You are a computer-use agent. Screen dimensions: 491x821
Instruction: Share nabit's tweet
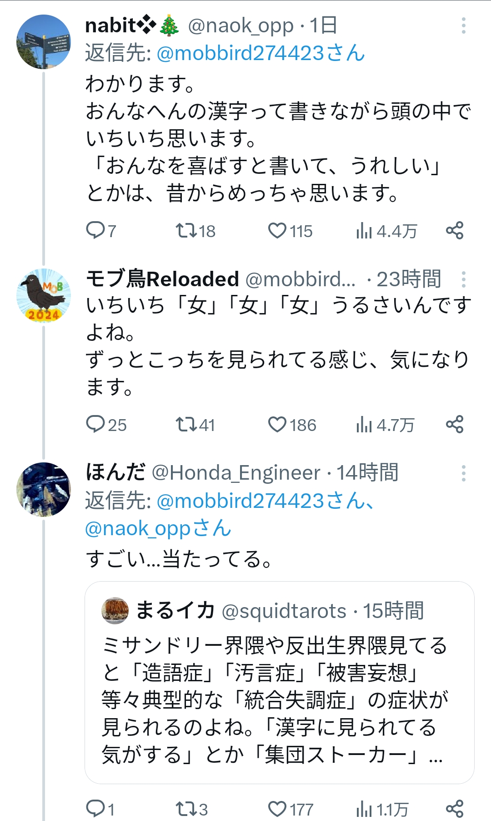pos(455,230)
